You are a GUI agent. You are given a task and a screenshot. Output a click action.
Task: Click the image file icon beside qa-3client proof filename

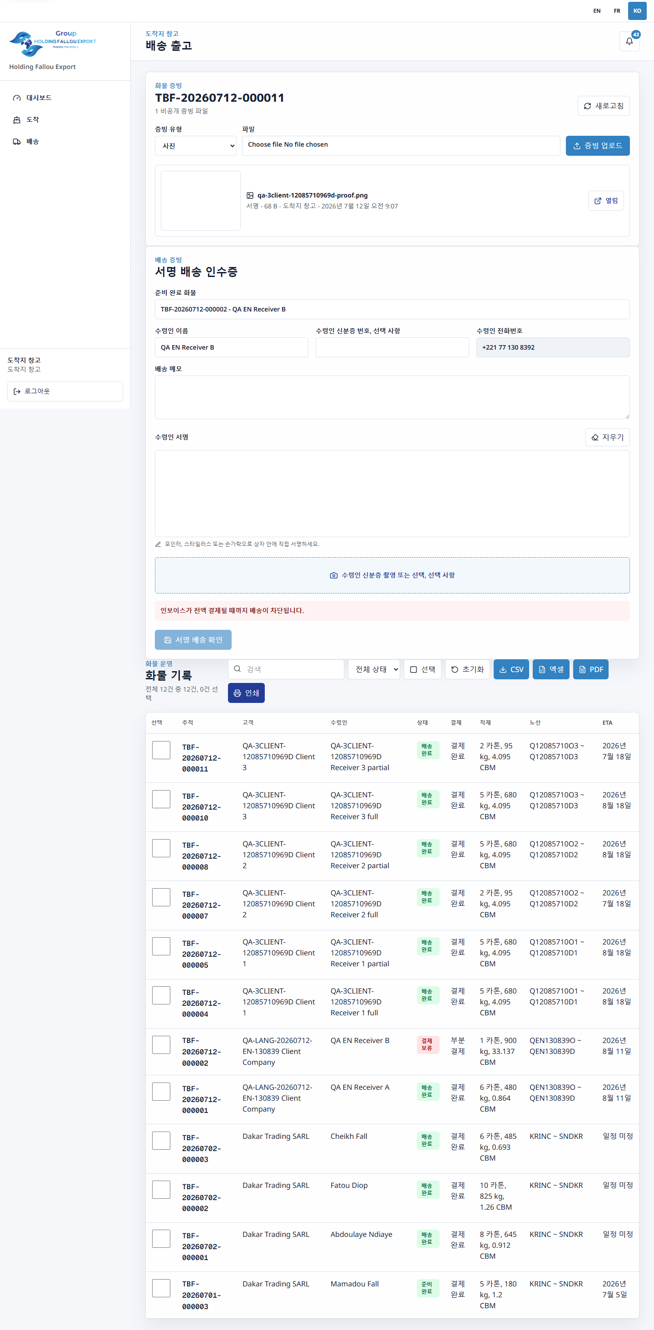250,195
